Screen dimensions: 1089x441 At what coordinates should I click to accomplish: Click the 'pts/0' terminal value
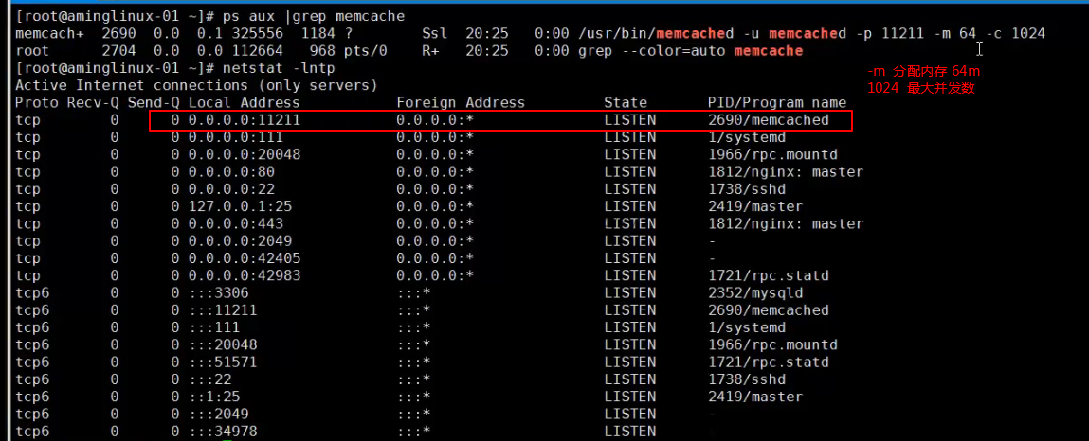tap(365, 50)
